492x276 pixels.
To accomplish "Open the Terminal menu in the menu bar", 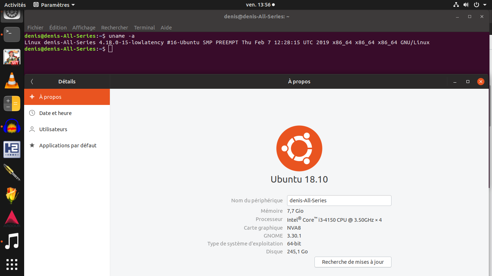I will 144,28.
